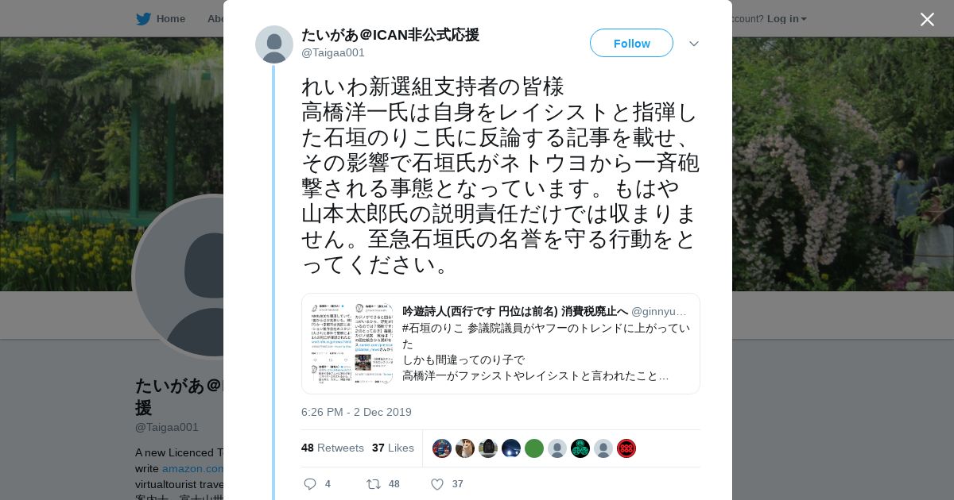Click the second liker's avatar
This screenshot has width=954, height=500.
tap(465, 448)
